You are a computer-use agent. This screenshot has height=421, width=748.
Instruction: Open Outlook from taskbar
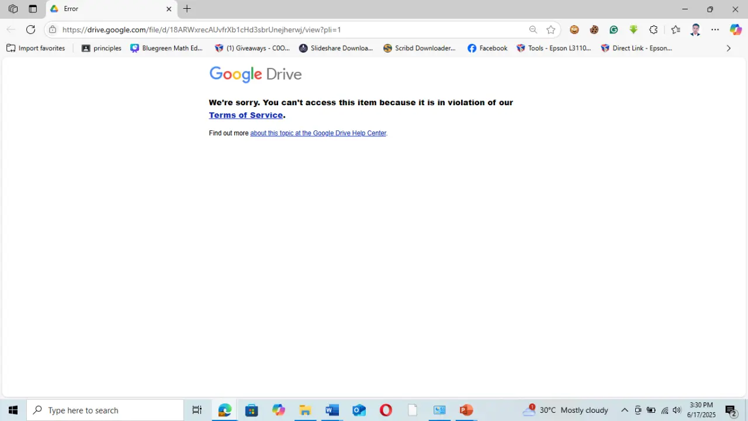click(359, 410)
